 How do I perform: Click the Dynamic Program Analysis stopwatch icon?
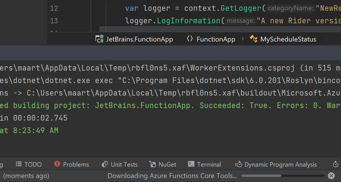tap(238, 164)
